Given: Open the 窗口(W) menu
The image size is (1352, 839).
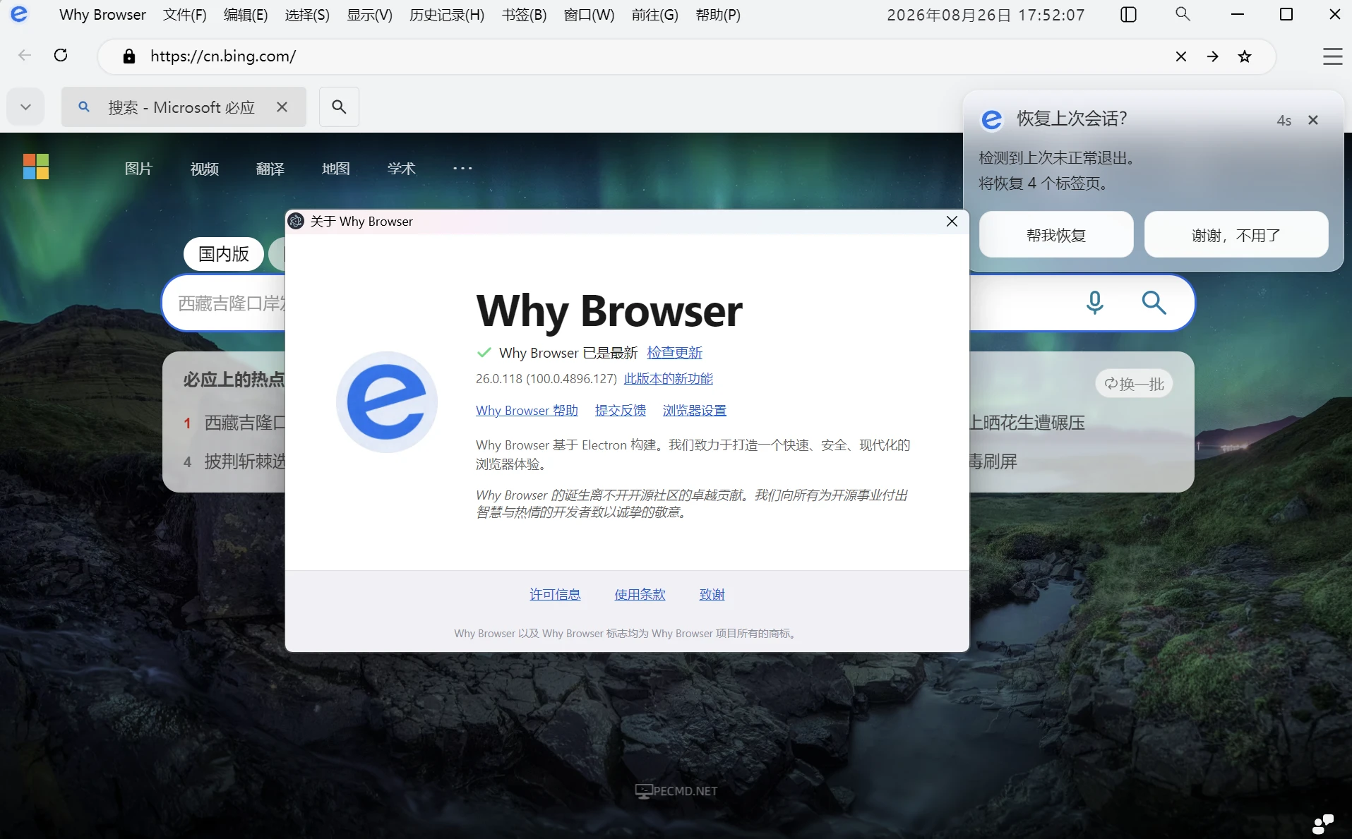Looking at the screenshot, I should tap(589, 15).
